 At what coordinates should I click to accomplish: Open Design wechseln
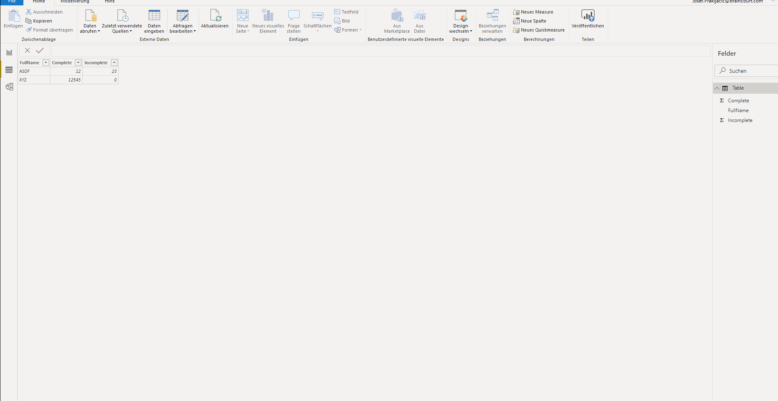click(461, 21)
